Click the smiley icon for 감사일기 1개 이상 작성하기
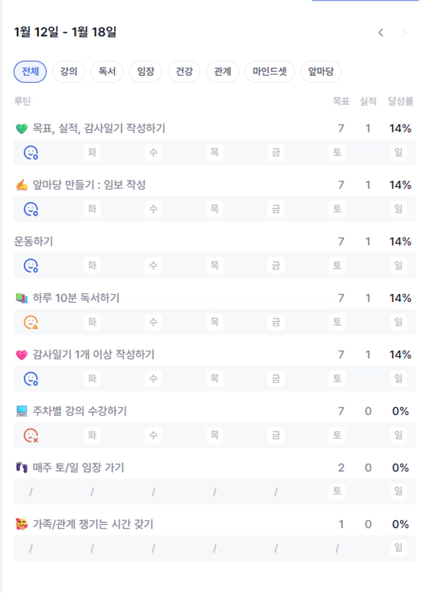 [x=31, y=379]
